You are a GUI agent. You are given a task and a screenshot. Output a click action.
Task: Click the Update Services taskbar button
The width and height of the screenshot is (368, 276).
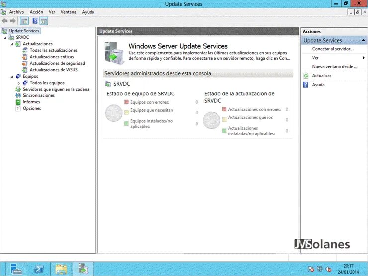click(84, 269)
